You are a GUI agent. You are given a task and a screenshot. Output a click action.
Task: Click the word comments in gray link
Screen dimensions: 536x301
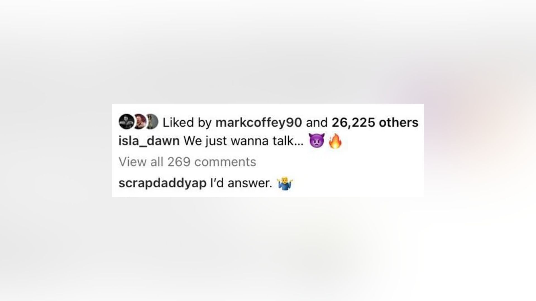click(225, 162)
